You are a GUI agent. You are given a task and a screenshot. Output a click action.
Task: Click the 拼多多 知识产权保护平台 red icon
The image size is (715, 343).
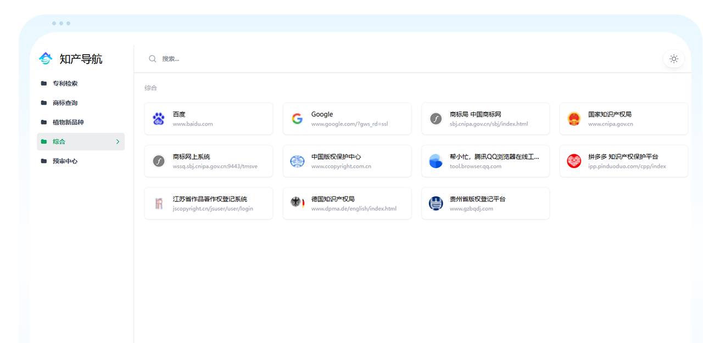pos(574,161)
